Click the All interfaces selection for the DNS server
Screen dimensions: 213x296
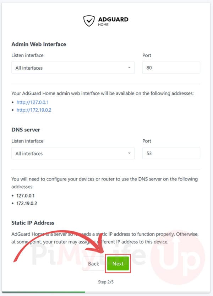pos(28,153)
